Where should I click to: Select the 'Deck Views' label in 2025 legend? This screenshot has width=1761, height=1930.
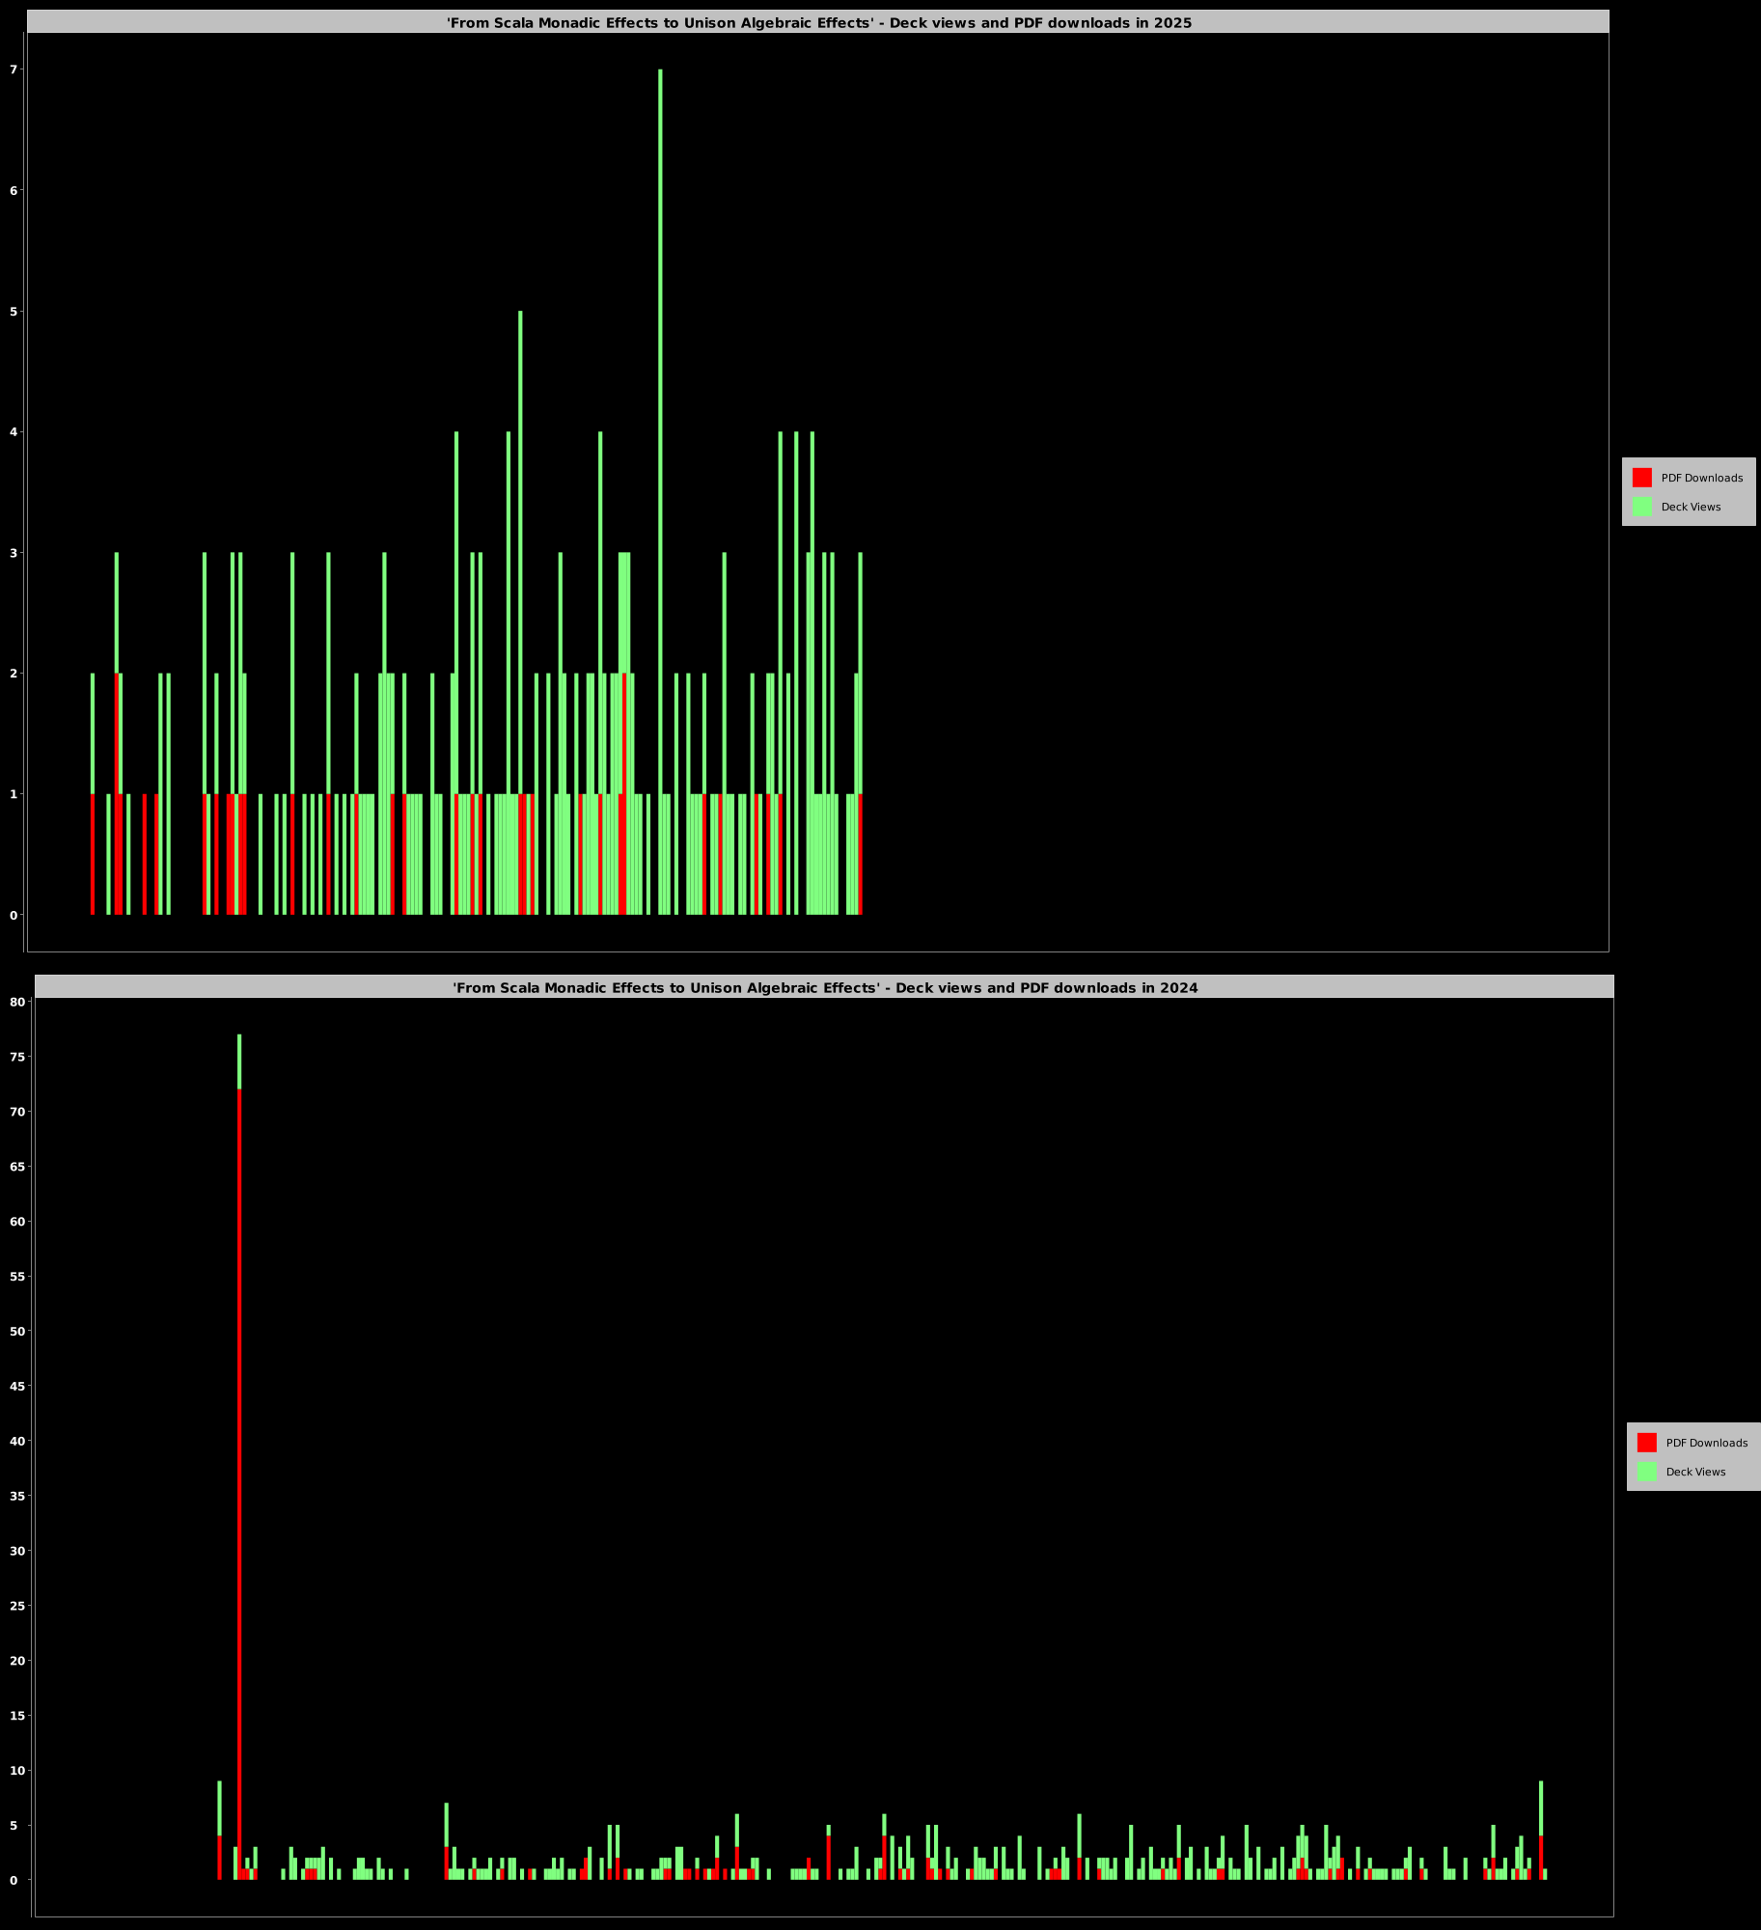point(1691,507)
